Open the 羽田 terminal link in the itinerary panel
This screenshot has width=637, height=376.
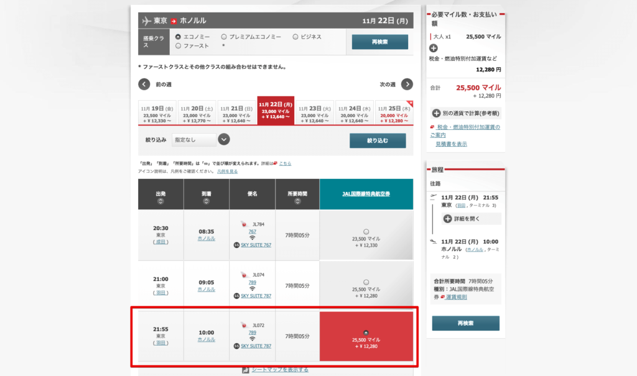click(461, 206)
